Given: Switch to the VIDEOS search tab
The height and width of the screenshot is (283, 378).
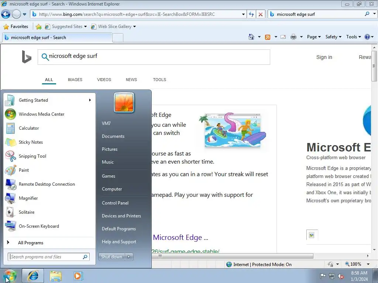Looking at the screenshot, I should tap(104, 80).
